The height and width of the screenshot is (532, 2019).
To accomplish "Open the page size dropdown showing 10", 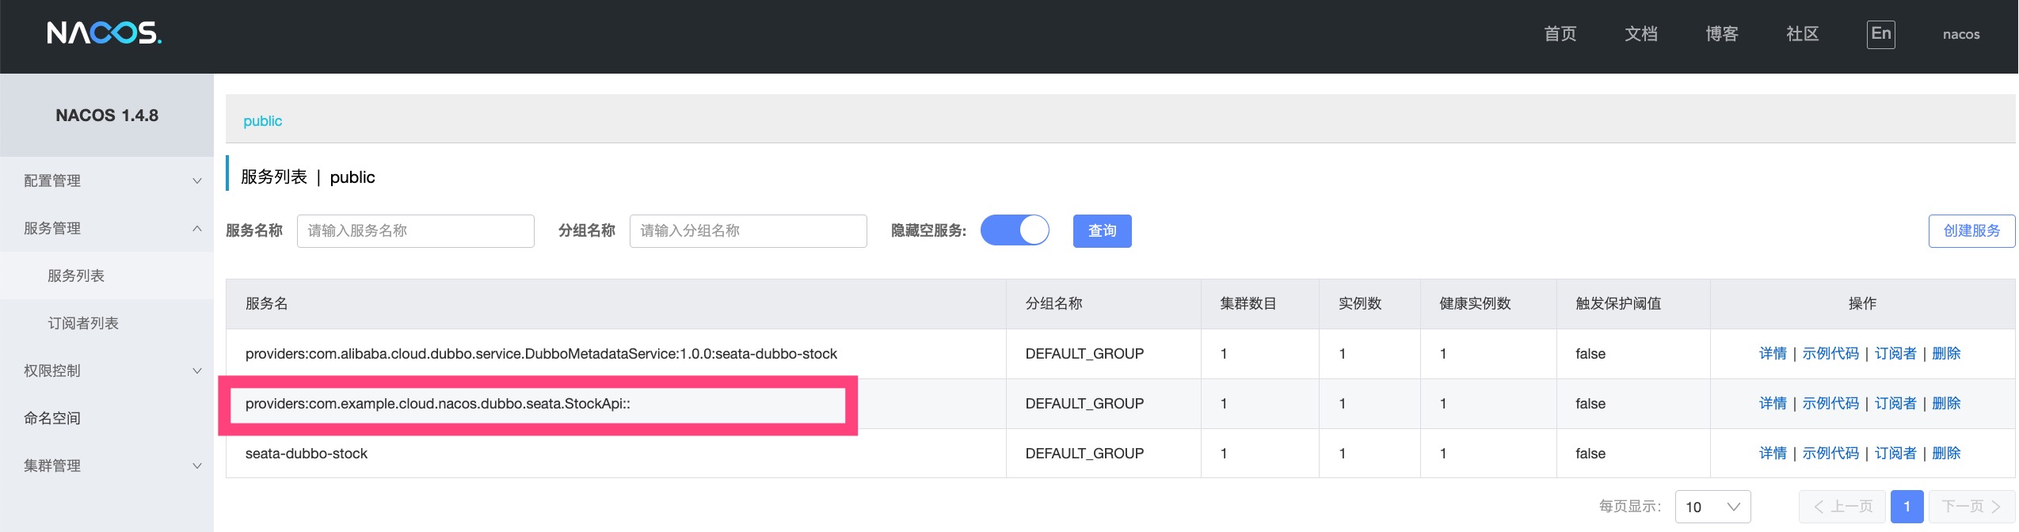I will [1712, 507].
